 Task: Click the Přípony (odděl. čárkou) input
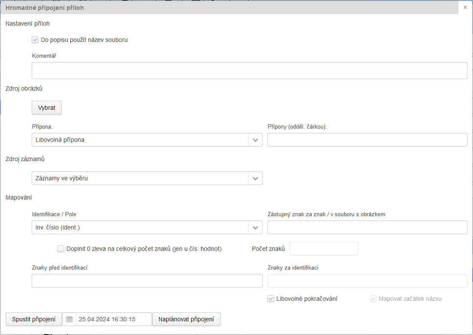(367, 140)
